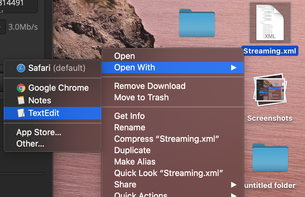This screenshot has height=197, width=305.
Task: Click the Safari compass icon in submenu
Action: coord(21,68)
